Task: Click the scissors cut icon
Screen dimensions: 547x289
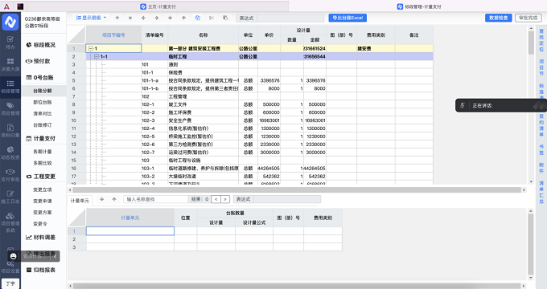Action: tap(212, 18)
